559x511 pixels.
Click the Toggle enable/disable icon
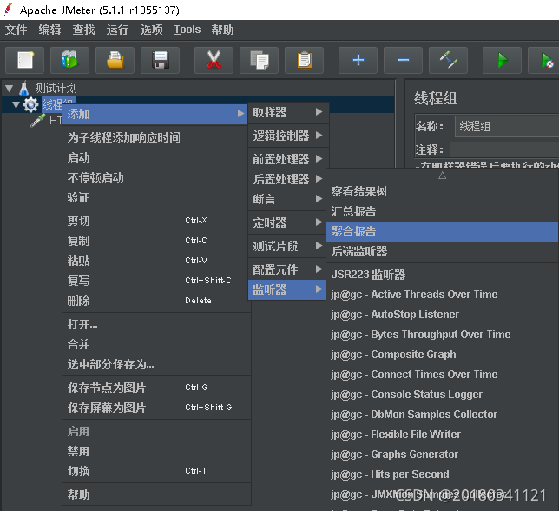(449, 60)
